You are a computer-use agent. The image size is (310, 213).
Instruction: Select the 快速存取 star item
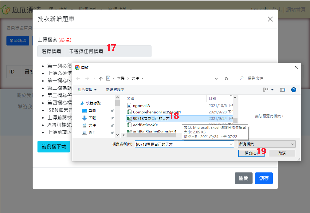point(91,103)
